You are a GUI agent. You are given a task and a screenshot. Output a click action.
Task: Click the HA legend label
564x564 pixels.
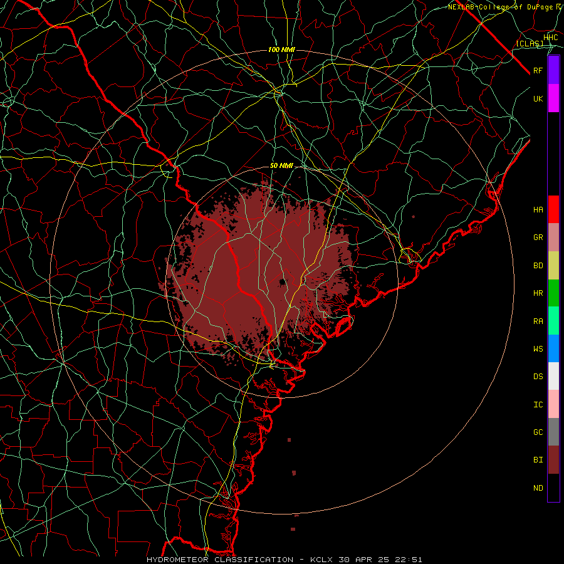coord(538,209)
